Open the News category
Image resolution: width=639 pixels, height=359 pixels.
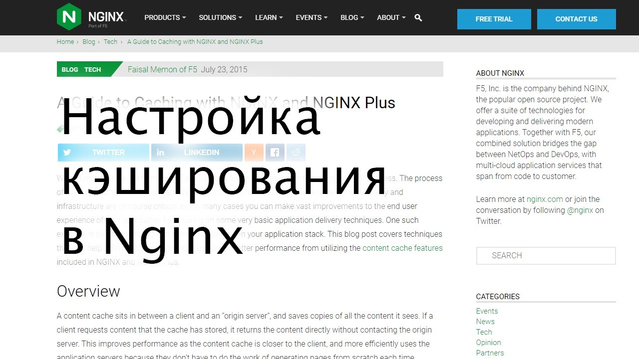pos(485,322)
